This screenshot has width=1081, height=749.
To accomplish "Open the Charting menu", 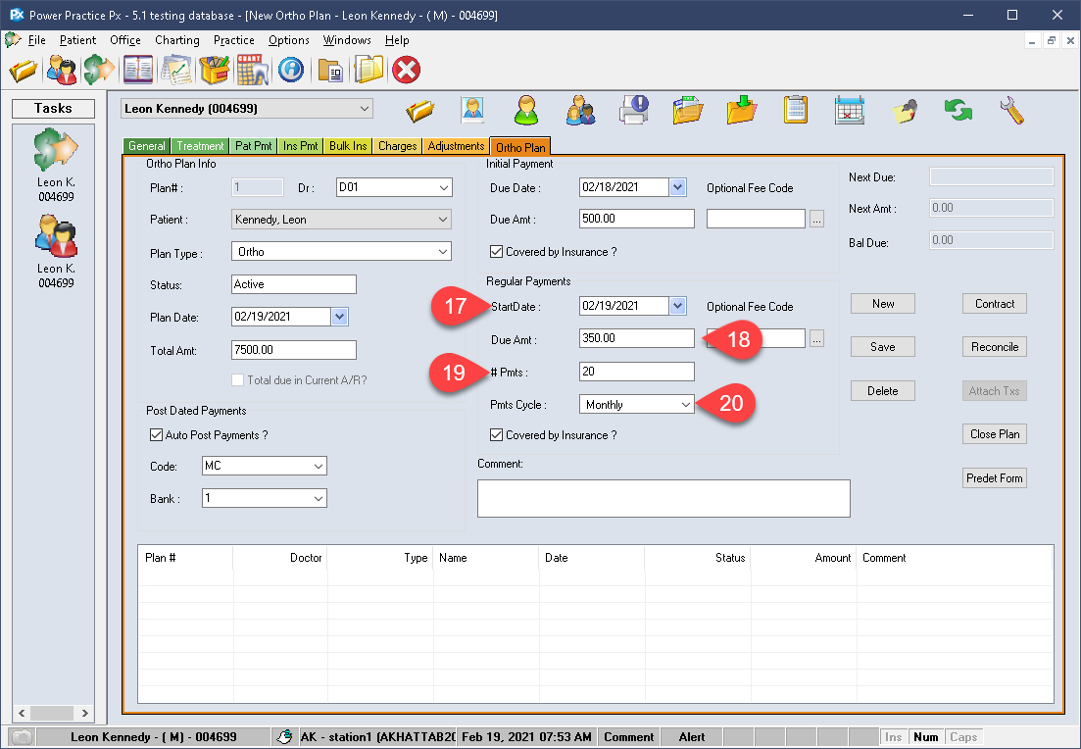I will (177, 40).
